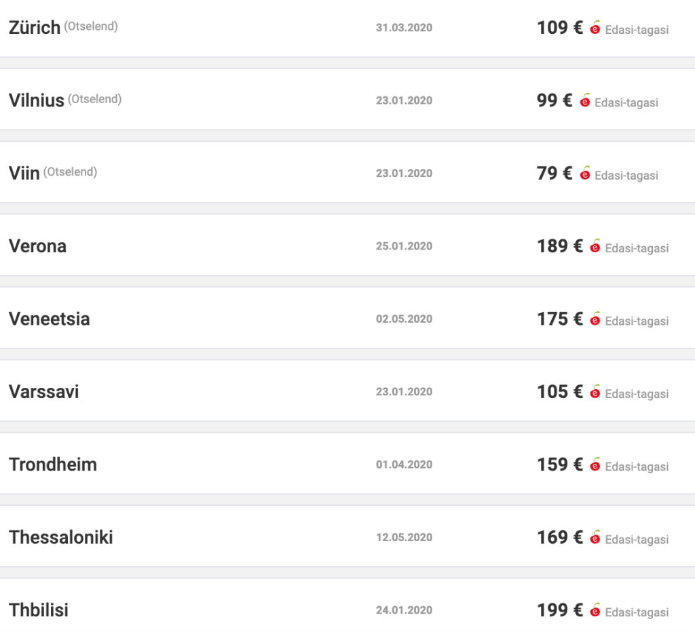Click the cherry icon next to Trondheim's price

[x=595, y=464]
